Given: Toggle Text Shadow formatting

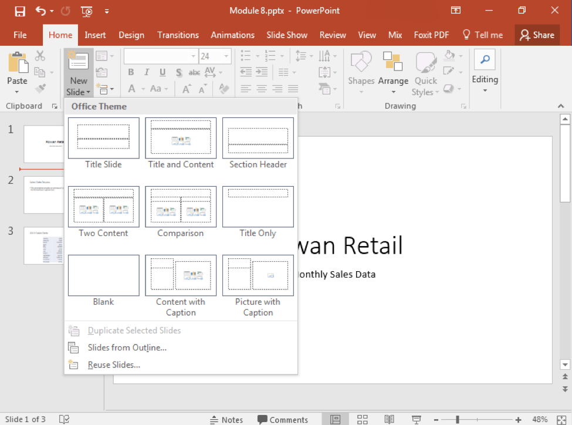Looking at the screenshot, I should coord(179,72).
